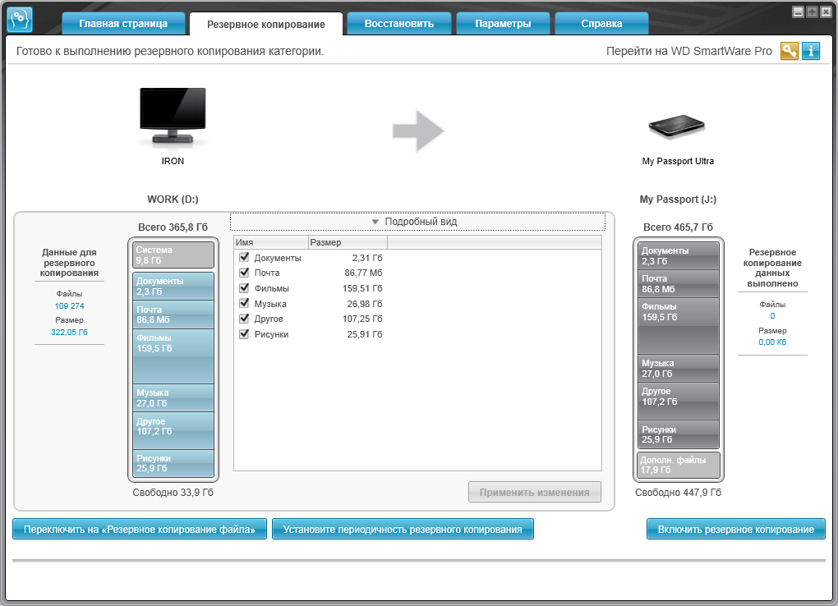Sort the list by the Имя column header
Image resolution: width=838 pixels, height=606 pixels.
coord(271,242)
